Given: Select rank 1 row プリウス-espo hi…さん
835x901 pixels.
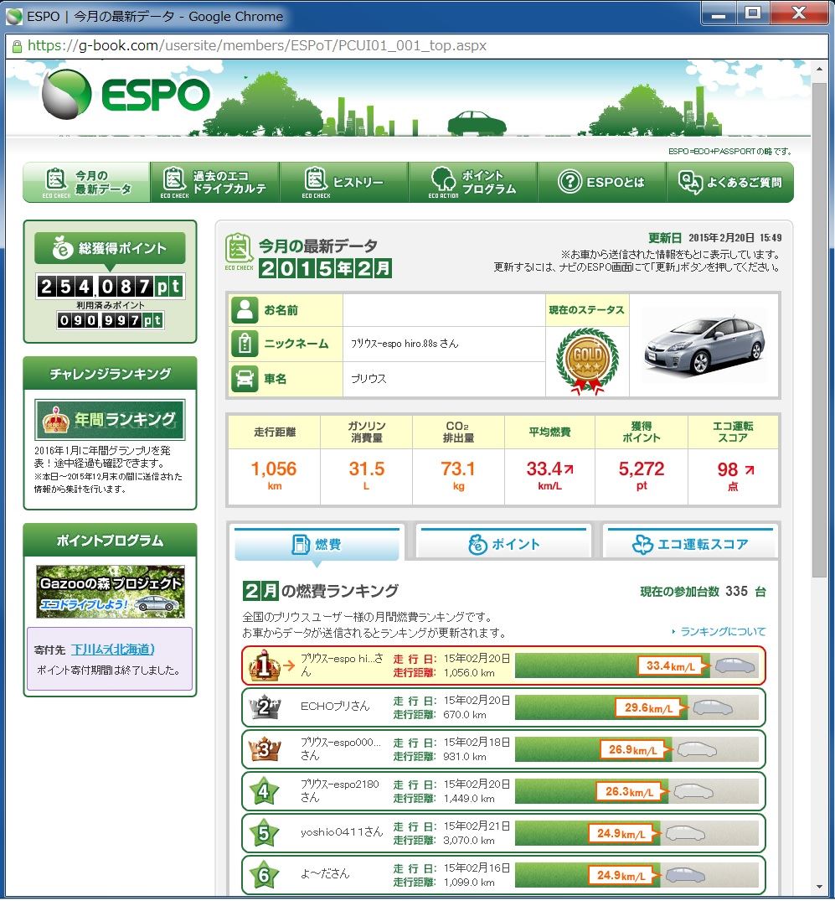Looking at the screenshot, I should pyautogui.click(x=503, y=665).
